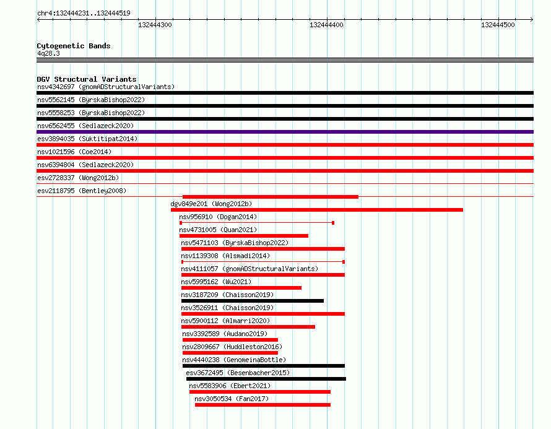Click the purple bar under nsv6562455
Viewport: 551px width, 429px height.
click(x=285, y=132)
